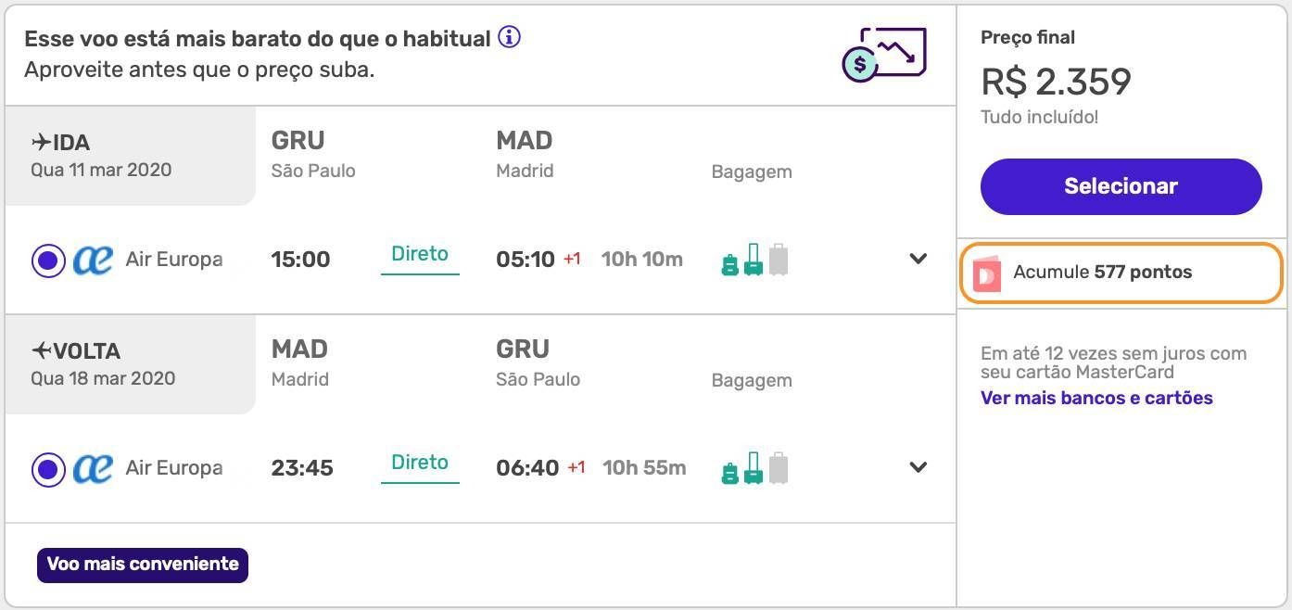Click the price drop chart icon
1292x610 pixels.
[x=884, y=55]
